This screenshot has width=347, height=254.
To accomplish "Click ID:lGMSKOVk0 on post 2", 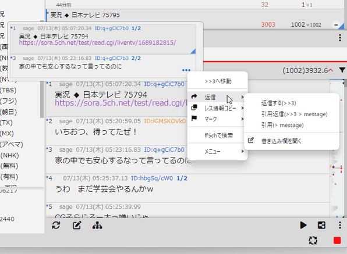I will pos(165,121).
